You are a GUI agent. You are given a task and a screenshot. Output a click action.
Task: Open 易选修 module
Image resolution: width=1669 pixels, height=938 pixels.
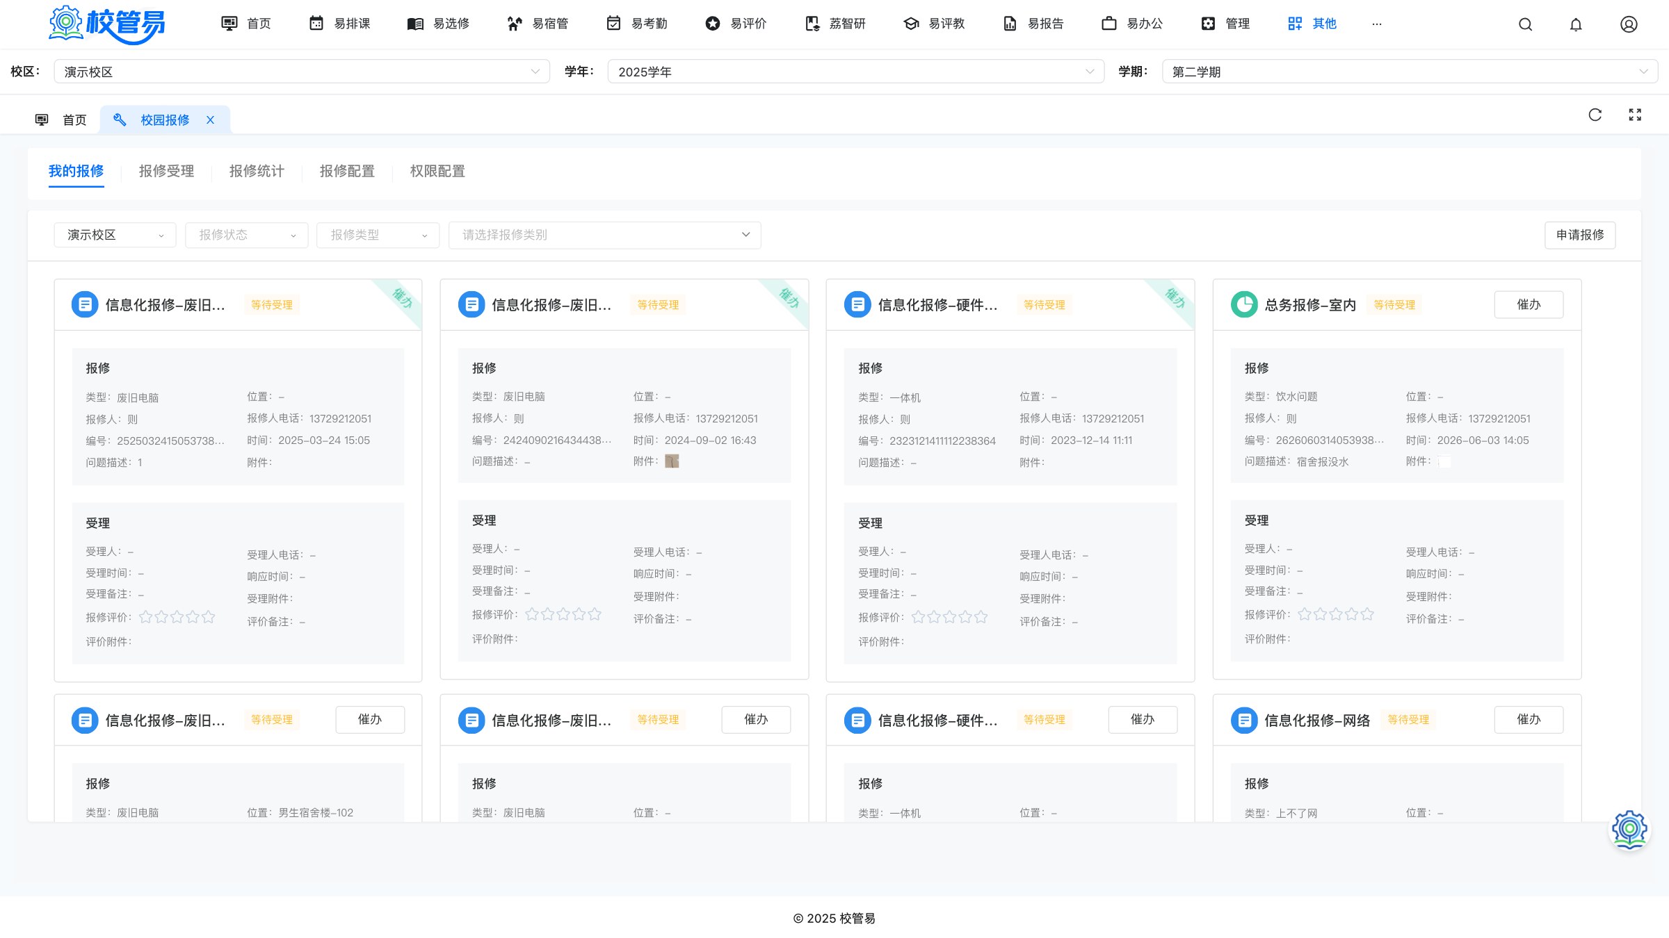tap(438, 24)
